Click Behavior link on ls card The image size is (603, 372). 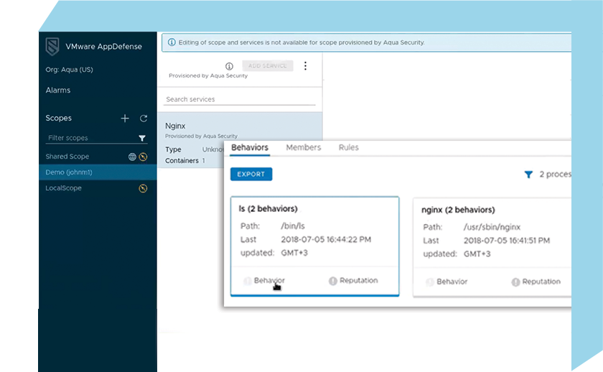coord(269,281)
